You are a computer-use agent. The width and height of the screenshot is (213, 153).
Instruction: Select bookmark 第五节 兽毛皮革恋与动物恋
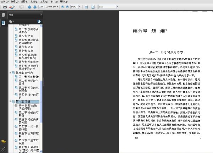29,42
